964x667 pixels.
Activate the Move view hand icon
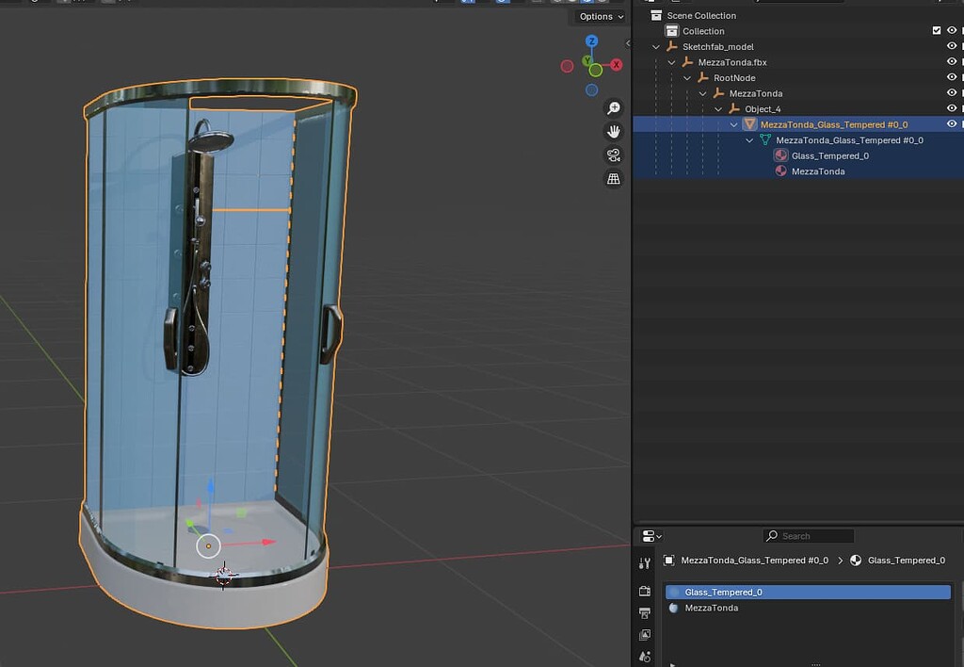613,131
